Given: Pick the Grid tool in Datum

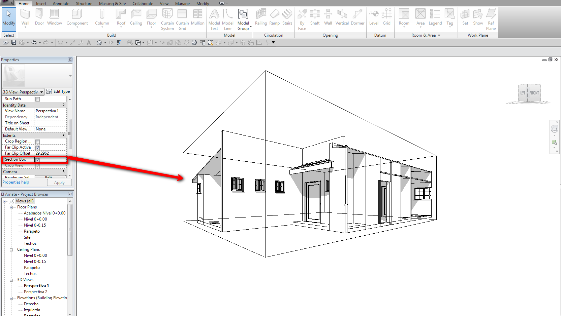Looking at the screenshot, I should (387, 17).
